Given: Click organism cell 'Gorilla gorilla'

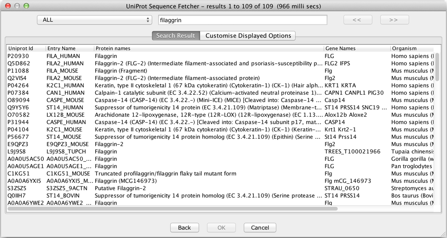Looking at the screenshot, I should coord(412,159).
